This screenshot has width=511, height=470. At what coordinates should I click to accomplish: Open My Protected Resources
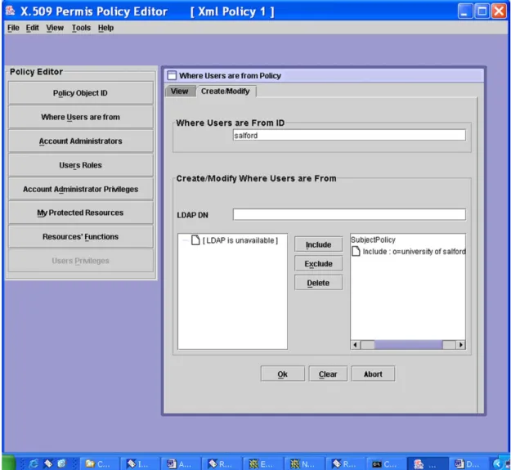pyautogui.click(x=80, y=213)
